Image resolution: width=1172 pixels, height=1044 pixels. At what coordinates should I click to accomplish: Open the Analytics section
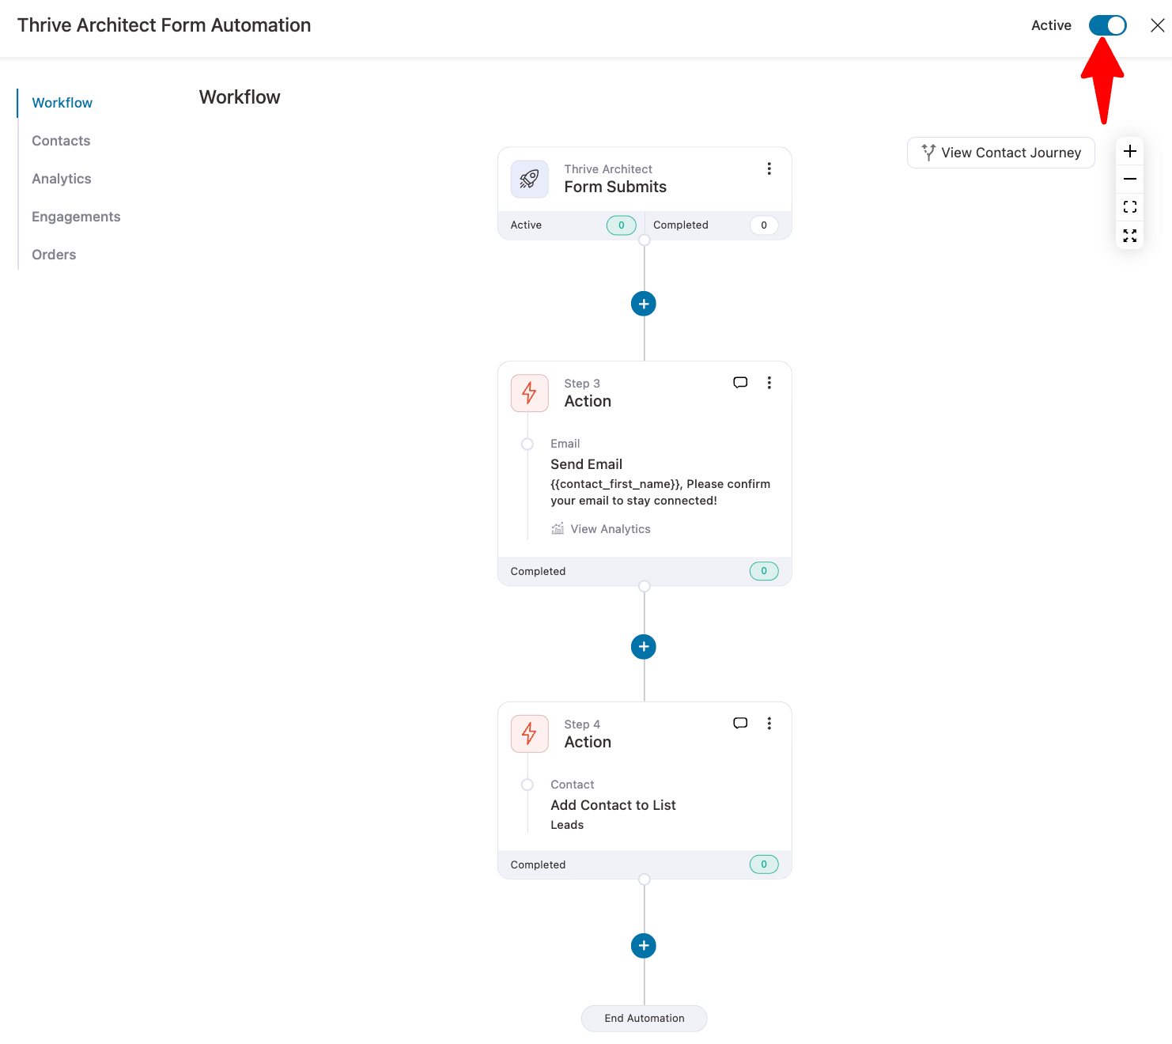(62, 179)
